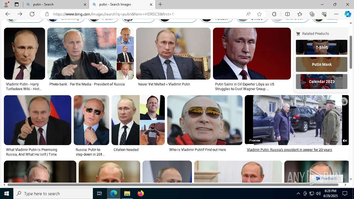Enable split screen view

[287, 14]
